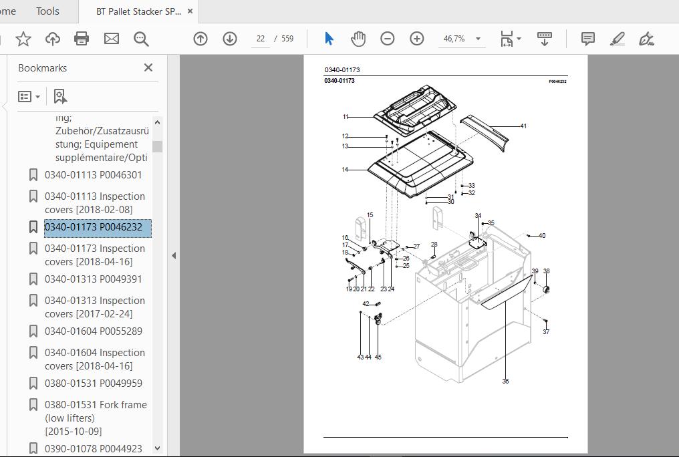679x457 pixels.
Task: Add a comment with speech bubble icon
Action: pyautogui.click(x=587, y=39)
